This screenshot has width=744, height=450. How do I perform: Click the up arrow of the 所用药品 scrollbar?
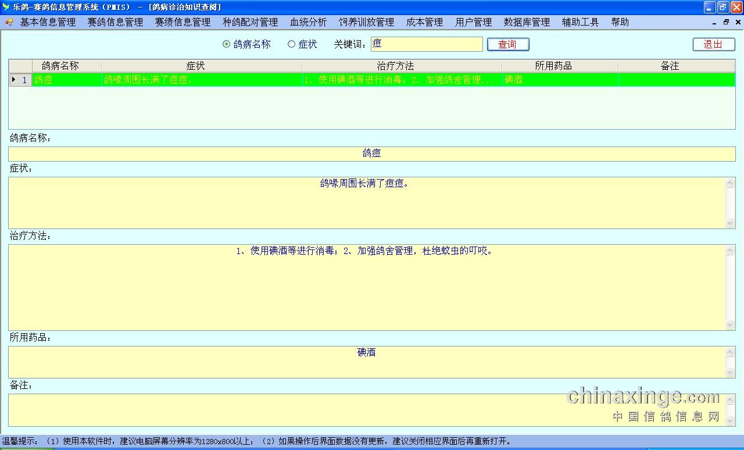(731, 352)
